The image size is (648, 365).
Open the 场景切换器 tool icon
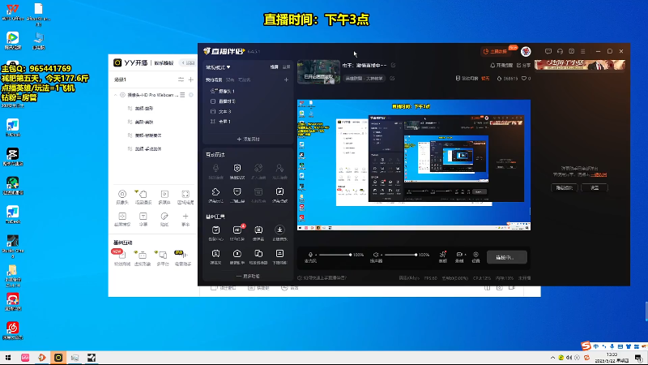258,253
